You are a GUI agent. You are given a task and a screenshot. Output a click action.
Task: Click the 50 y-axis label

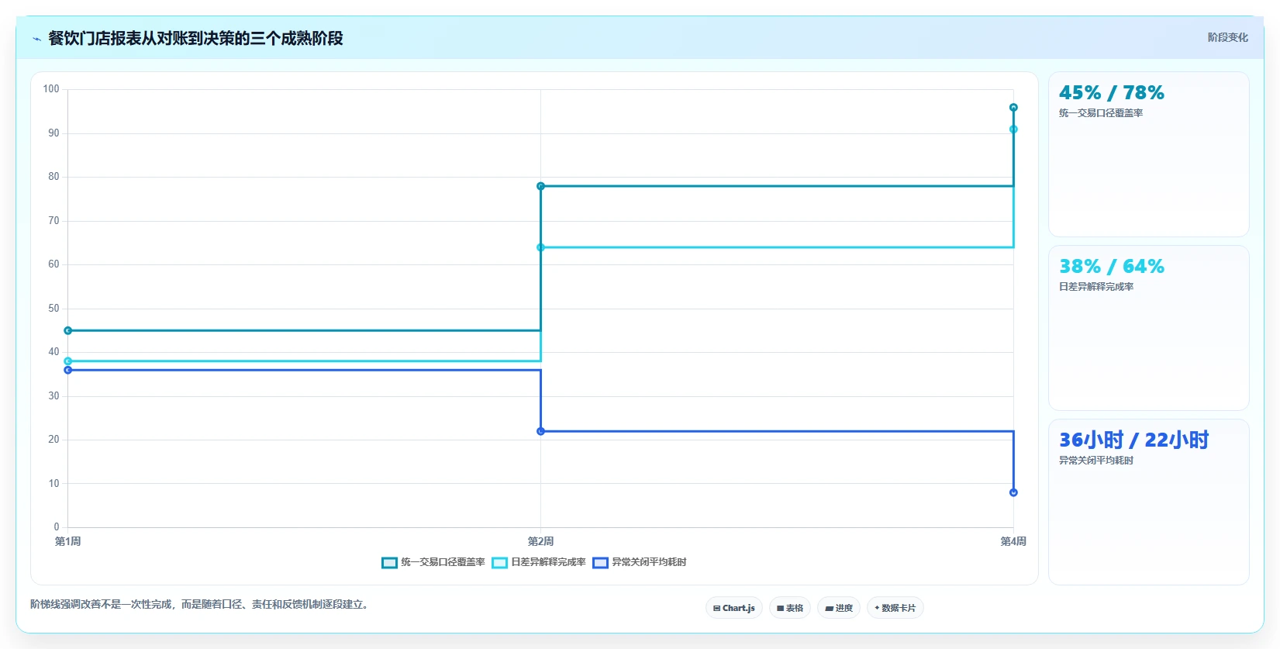[53, 309]
